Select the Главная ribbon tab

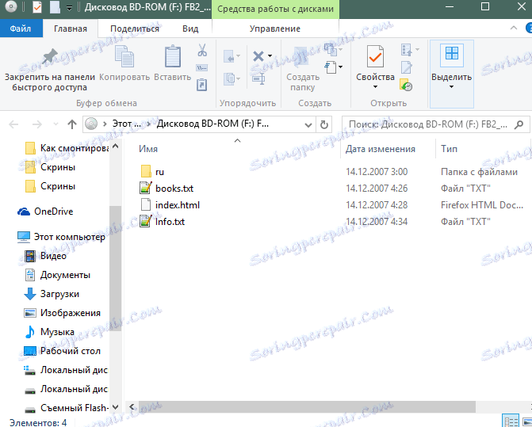(x=71, y=29)
